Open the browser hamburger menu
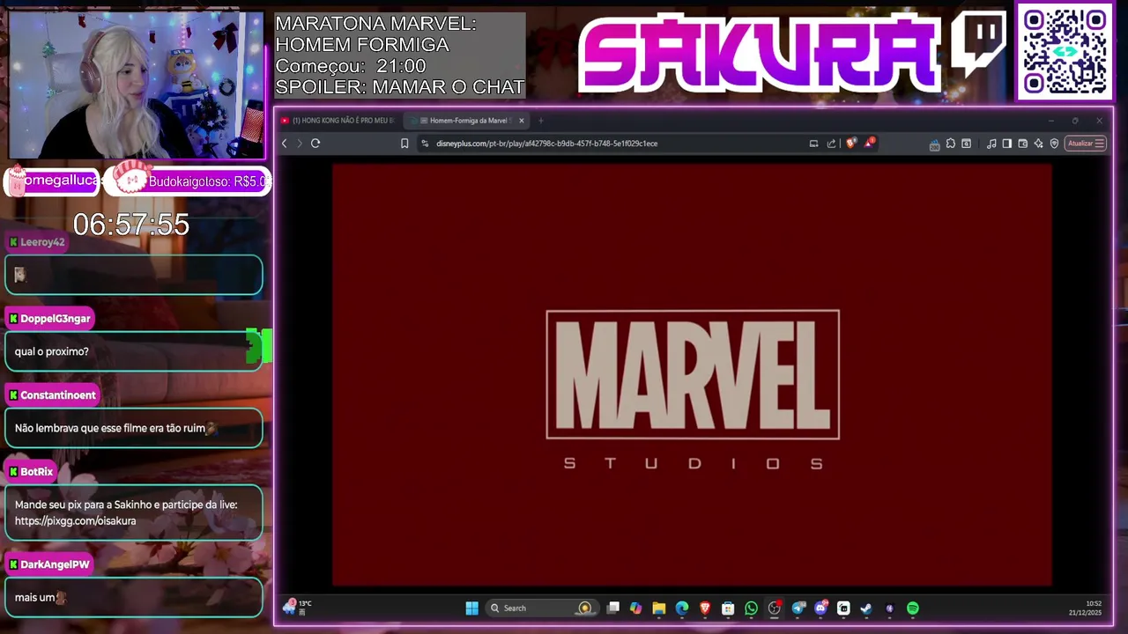 [1099, 144]
